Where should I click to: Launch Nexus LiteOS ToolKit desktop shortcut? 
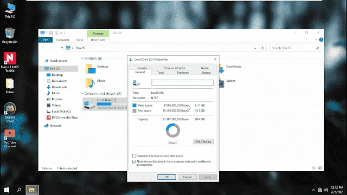pos(10,62)
